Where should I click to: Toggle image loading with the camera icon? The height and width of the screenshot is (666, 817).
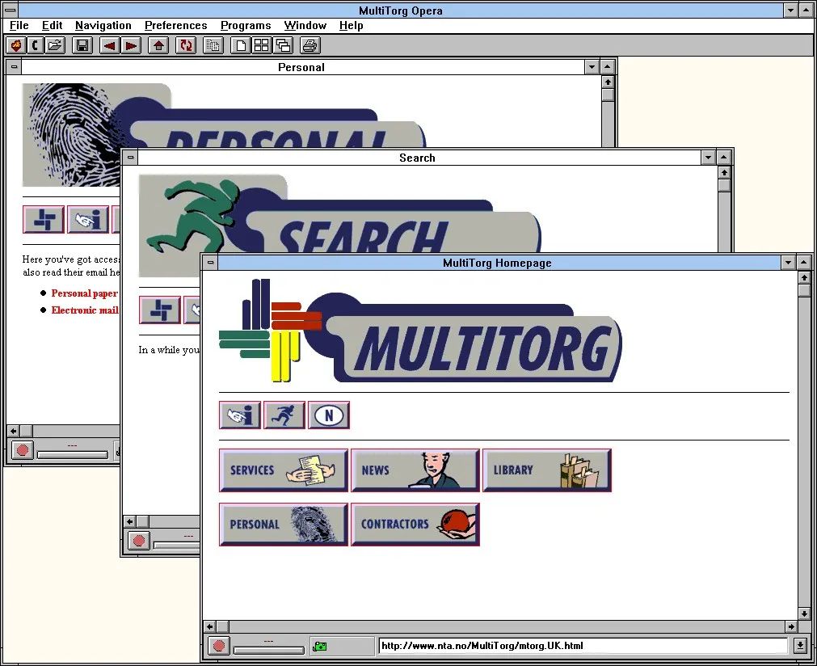[320, 647]
